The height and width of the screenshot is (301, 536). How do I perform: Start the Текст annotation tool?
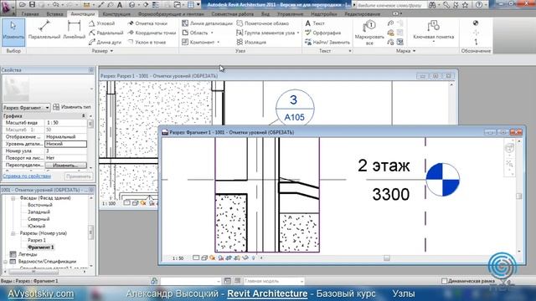(315, 23)
